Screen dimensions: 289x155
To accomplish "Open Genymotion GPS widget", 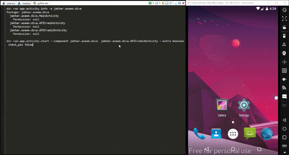I will click(284, 44).
